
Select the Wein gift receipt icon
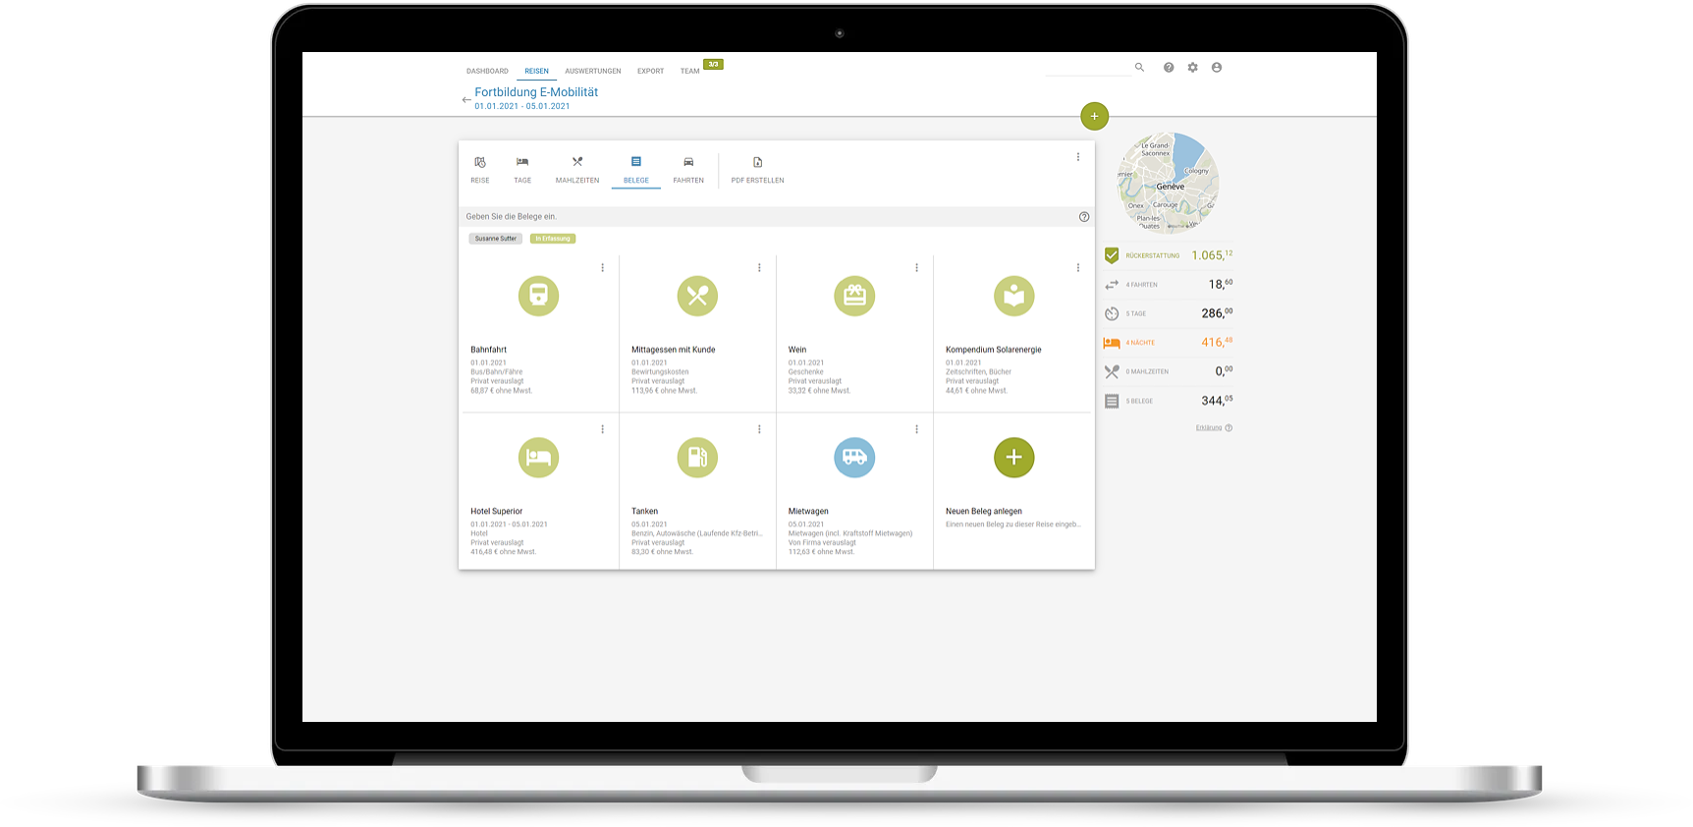tap(854, 296)
